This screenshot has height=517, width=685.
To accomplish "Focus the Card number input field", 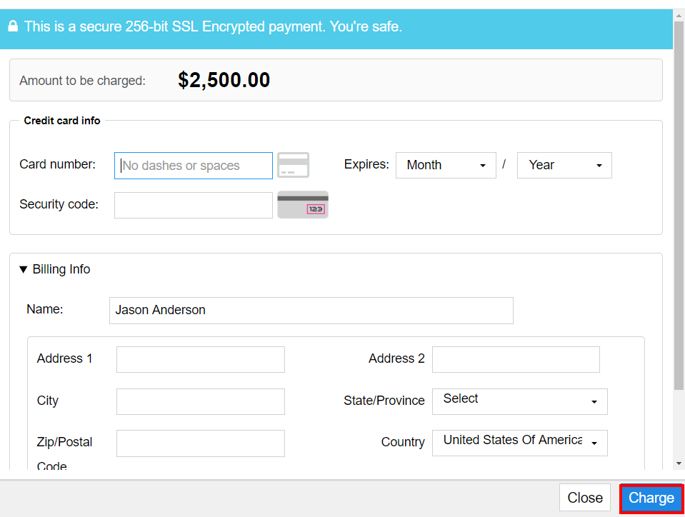I will [193, 166].
